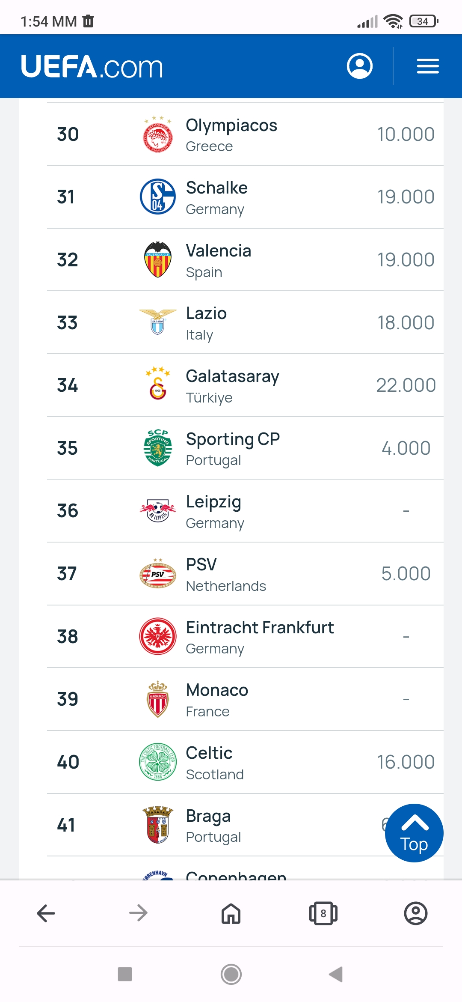Open the browser tabs switcher showing 8
The image size is (462, 1002).
[323, 913]
